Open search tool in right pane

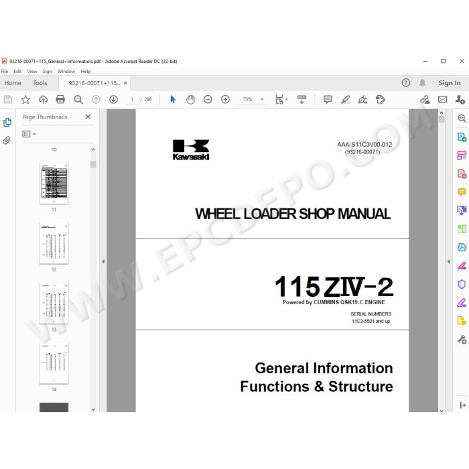tap(462, 118)
